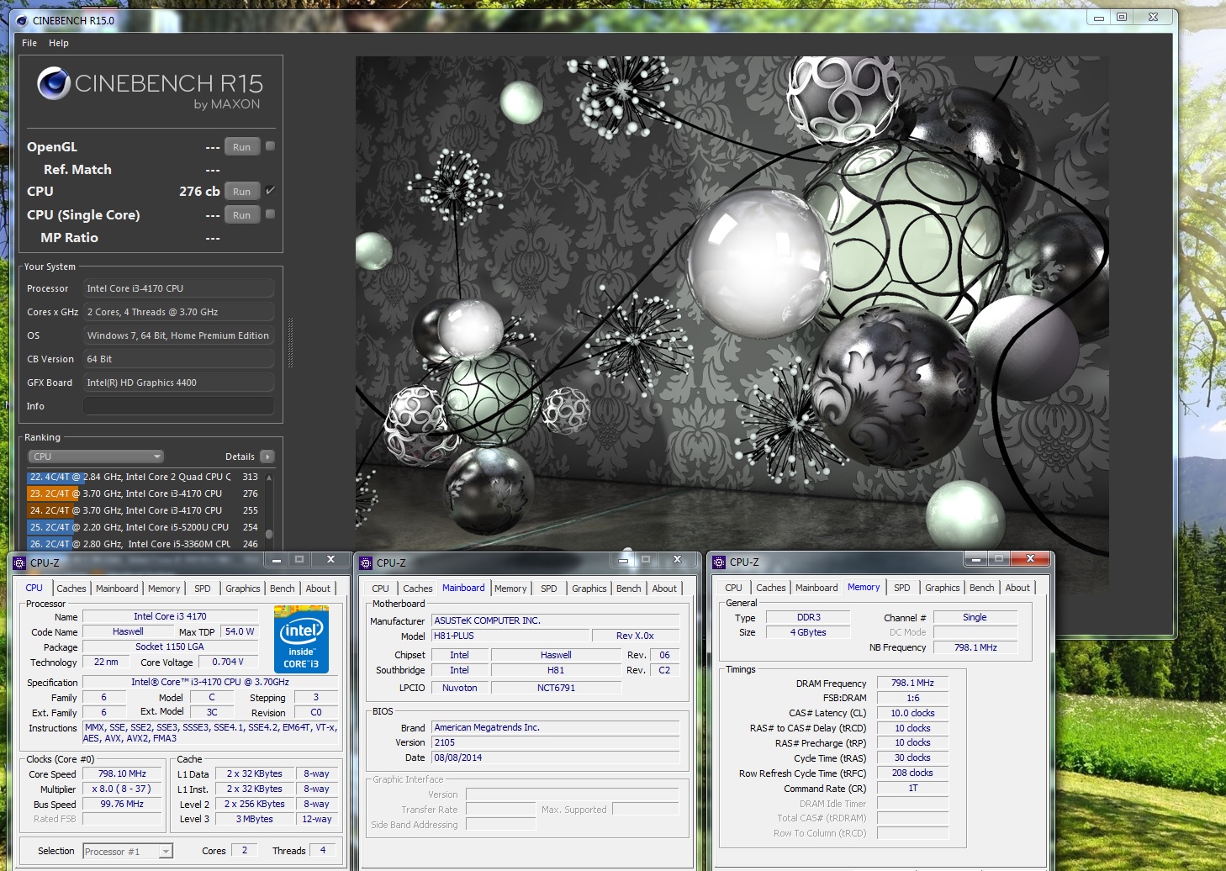Open Bench tab in first CPU-Z window
The image size is (1226, 871).
pyautogui.click(x=283, y=589)
